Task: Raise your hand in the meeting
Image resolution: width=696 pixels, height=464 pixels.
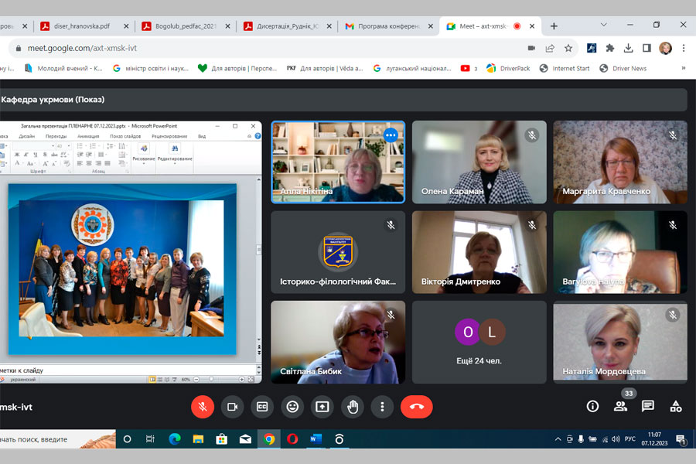Action: tap(353, 406)
